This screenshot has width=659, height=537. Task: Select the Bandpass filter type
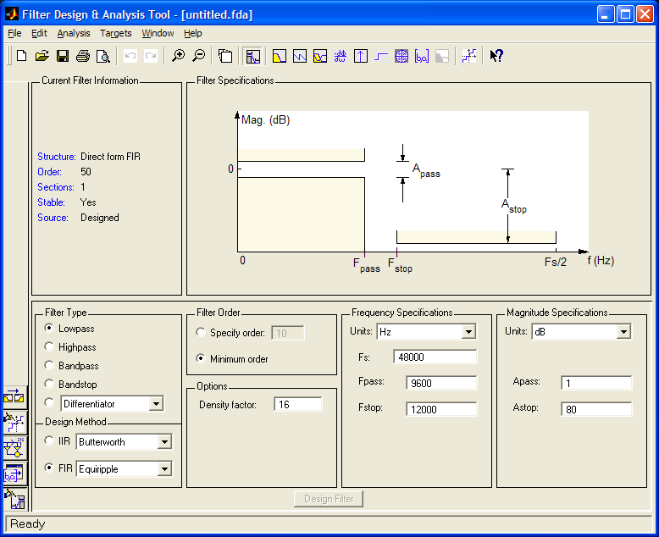tap(49, 365)
